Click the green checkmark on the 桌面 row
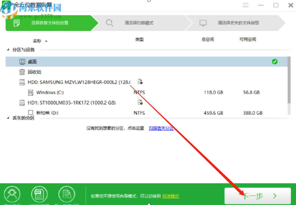This screenshot has width=296, height=205. tap(275, 62)
